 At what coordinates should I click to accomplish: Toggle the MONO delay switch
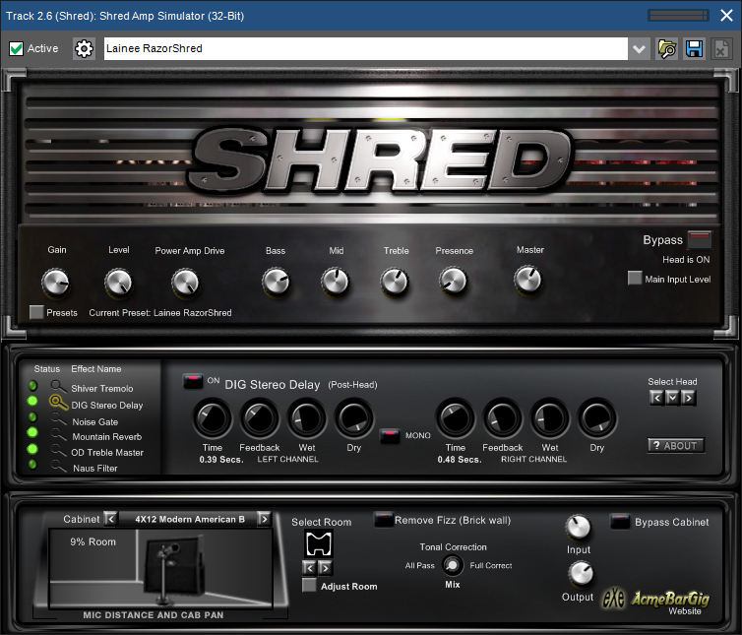click(x=390, y=436)
